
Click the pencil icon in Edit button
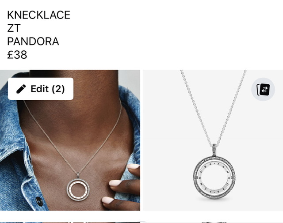(21, 89)
